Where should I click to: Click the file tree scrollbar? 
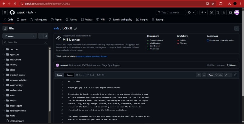click(x=50, y=81)
